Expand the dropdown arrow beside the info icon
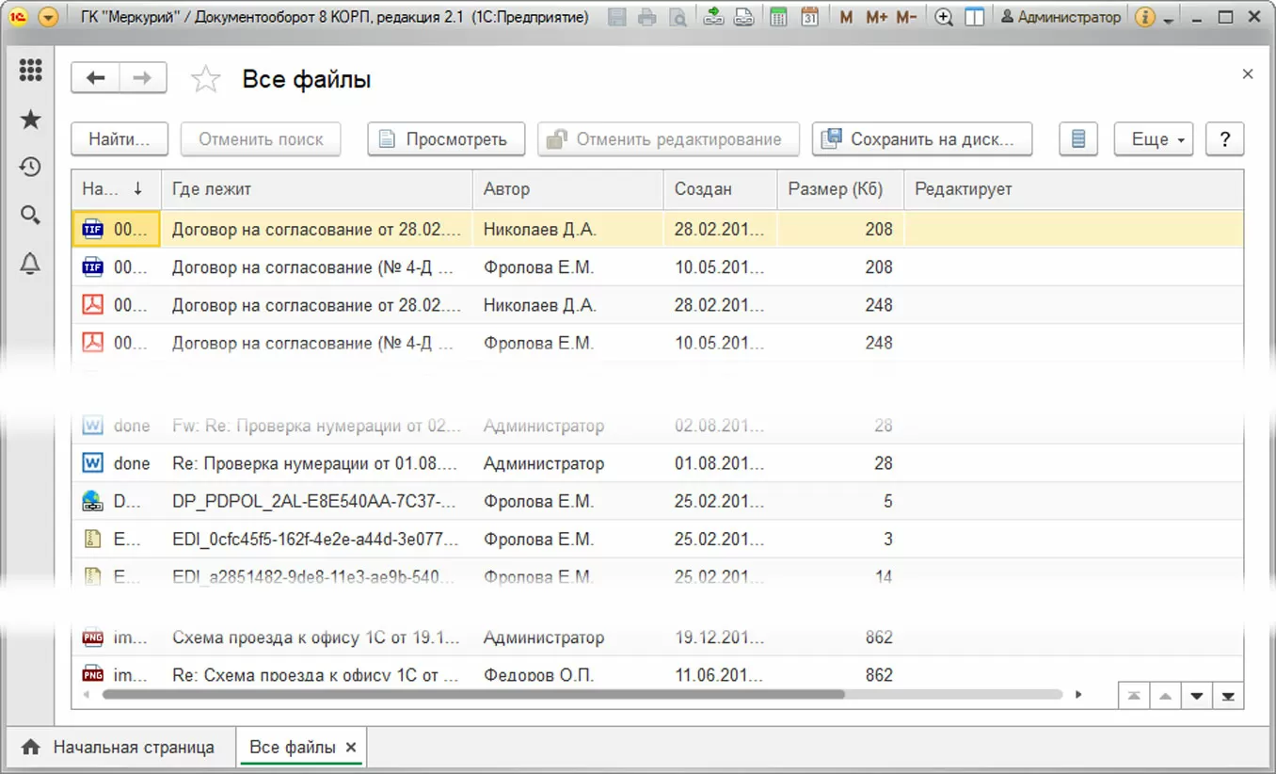This screenshot has height=774, width=1276. tap(1168, 19)
